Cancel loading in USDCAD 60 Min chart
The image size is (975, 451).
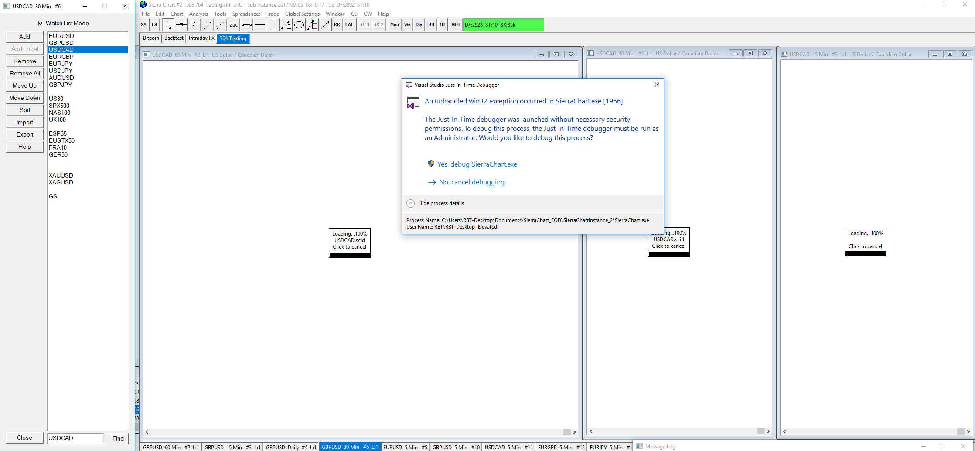click(350, 243)
